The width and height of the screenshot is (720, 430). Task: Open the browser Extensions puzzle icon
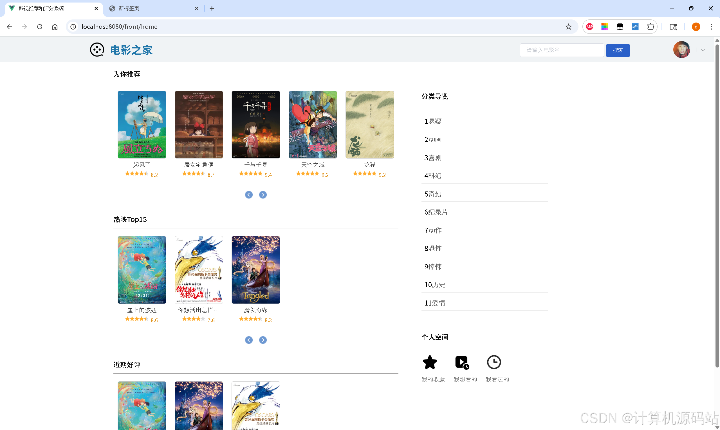pyautogui.click(x=650, y=27)
